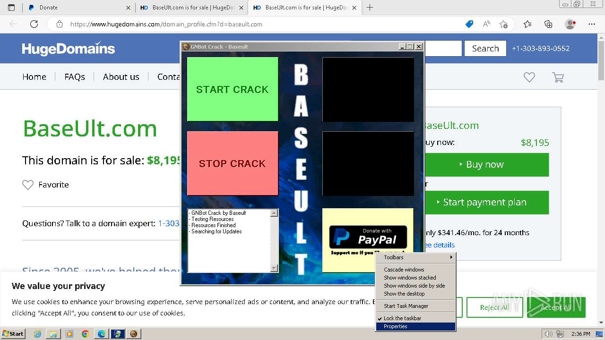
Task: Open the Windows Start menu
Action: (13, 333)
